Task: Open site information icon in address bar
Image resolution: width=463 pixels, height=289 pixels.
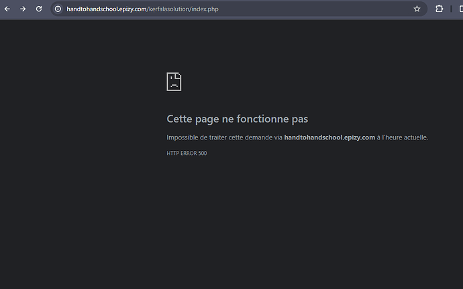Action: click(58, 9)
